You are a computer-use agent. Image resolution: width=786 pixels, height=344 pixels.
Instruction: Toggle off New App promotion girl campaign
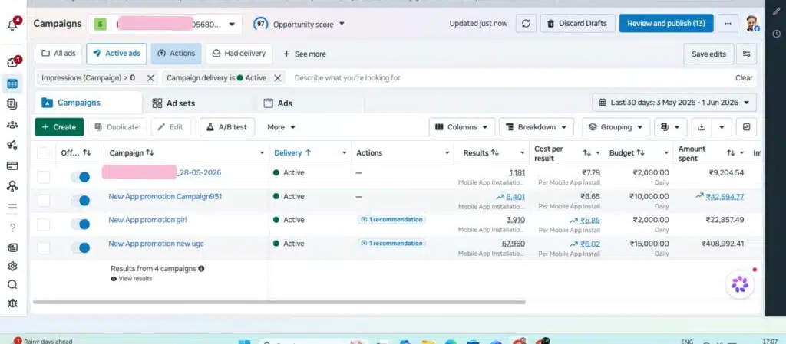pyautogui.click(x=80, y=224)
